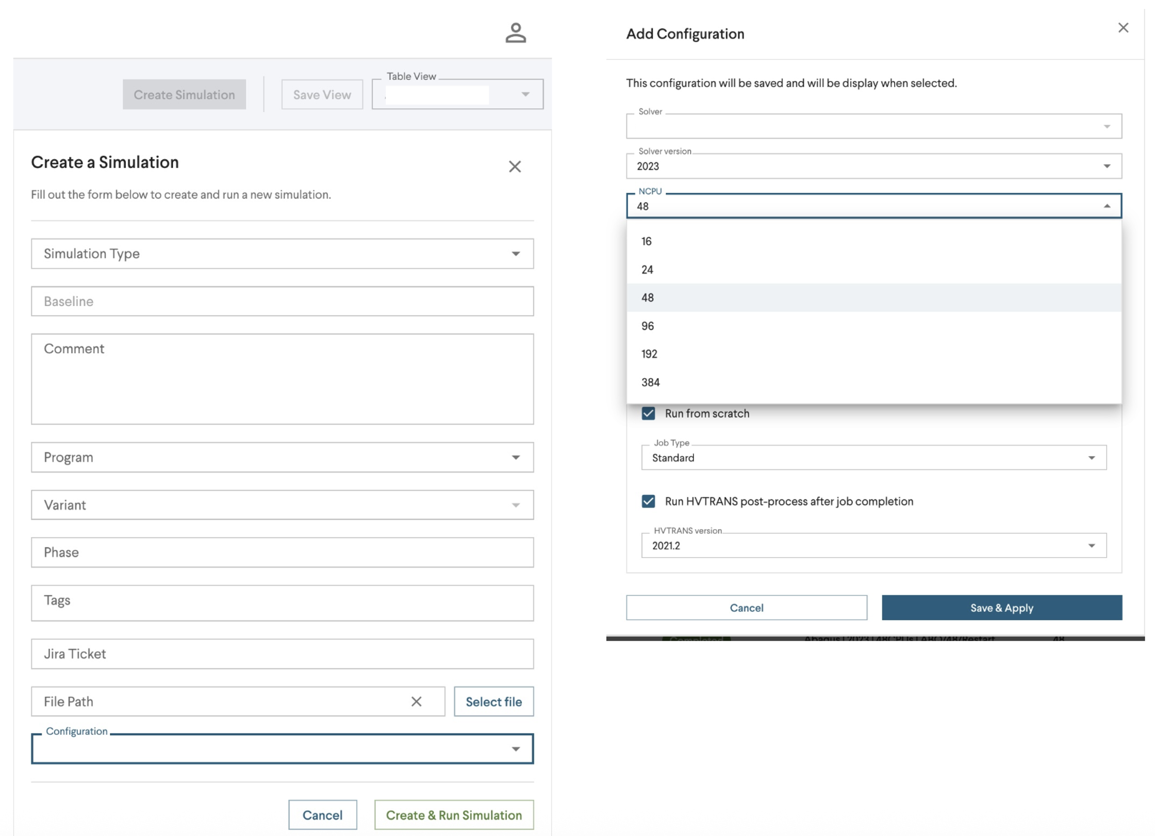Click the Create & Run Simulation button
Viewport: 1155px width, 836px height.
pyautogui.click(x=453, y=815)
